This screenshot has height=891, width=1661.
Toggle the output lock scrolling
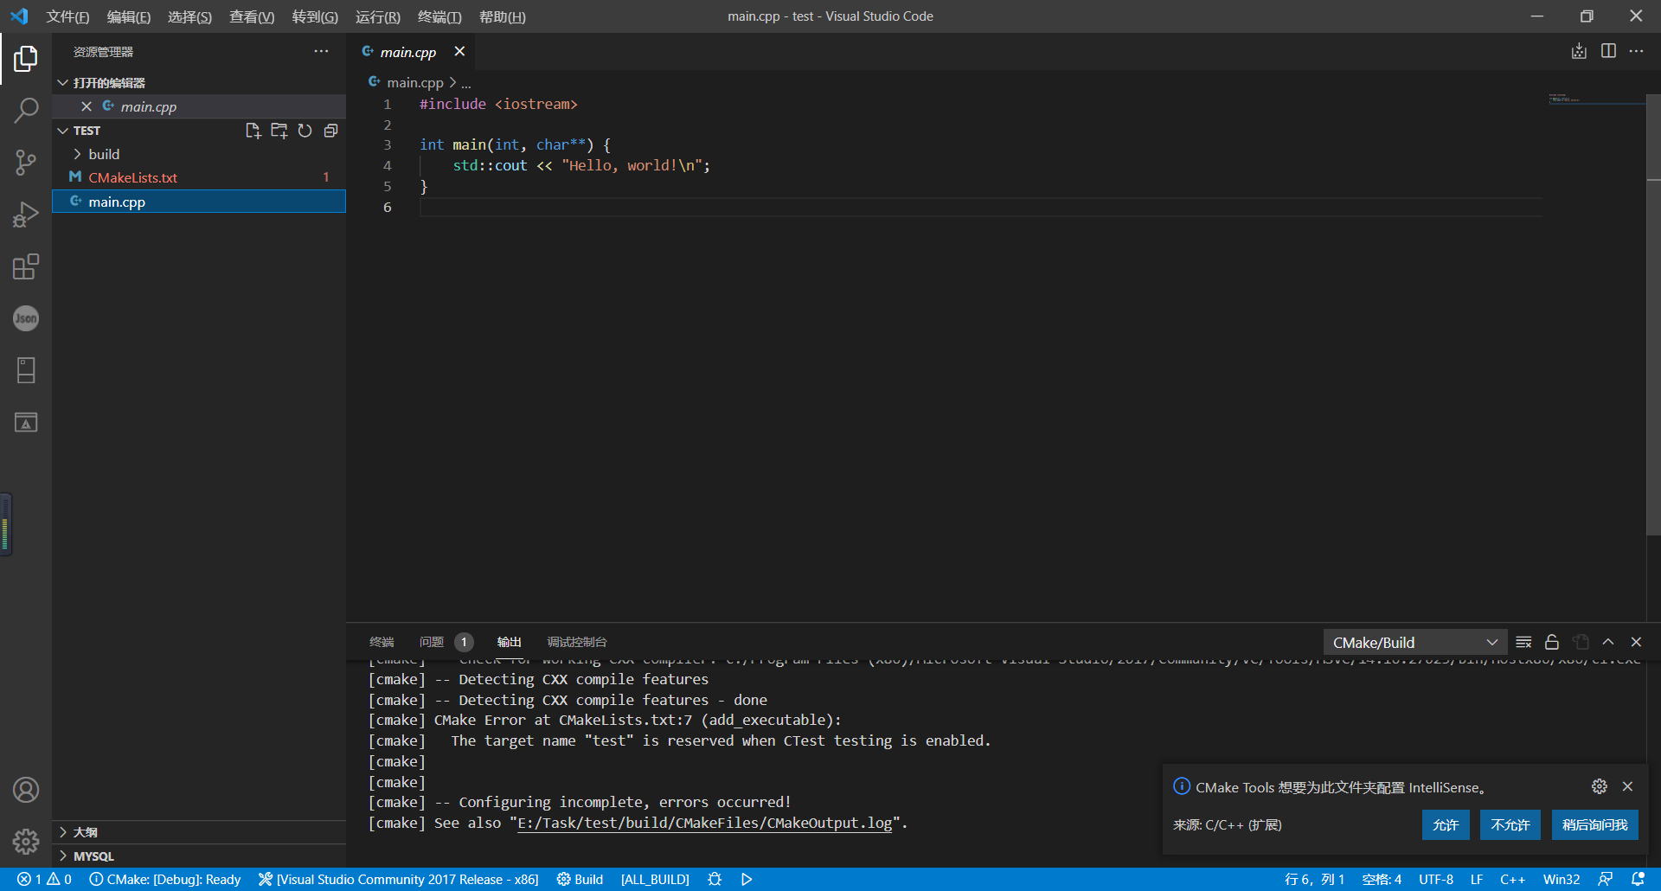click(1551, 642)
